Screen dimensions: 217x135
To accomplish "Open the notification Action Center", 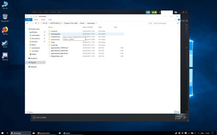I will point(213,133).
